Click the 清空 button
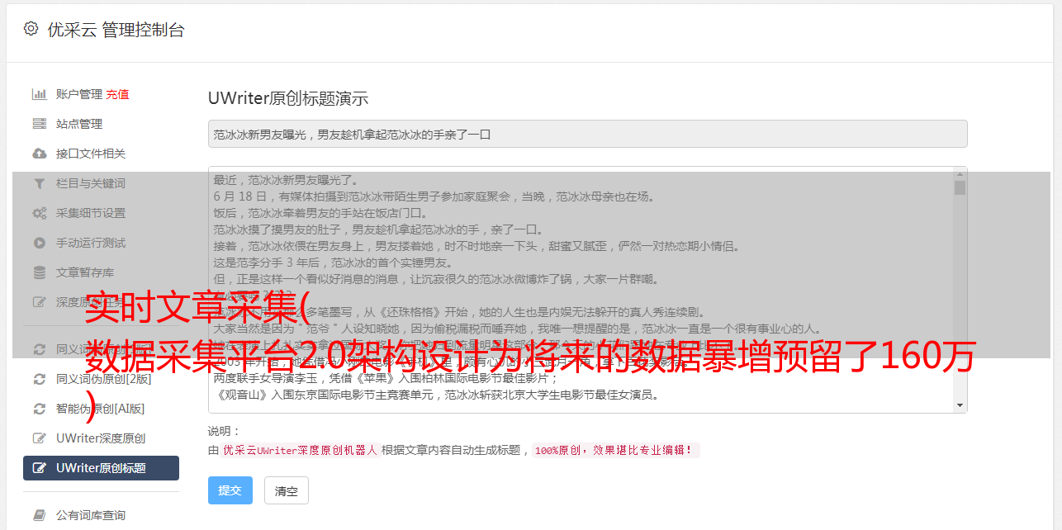Image resolution: width=1062 pixels, height=530 pixels. [287, 490]
